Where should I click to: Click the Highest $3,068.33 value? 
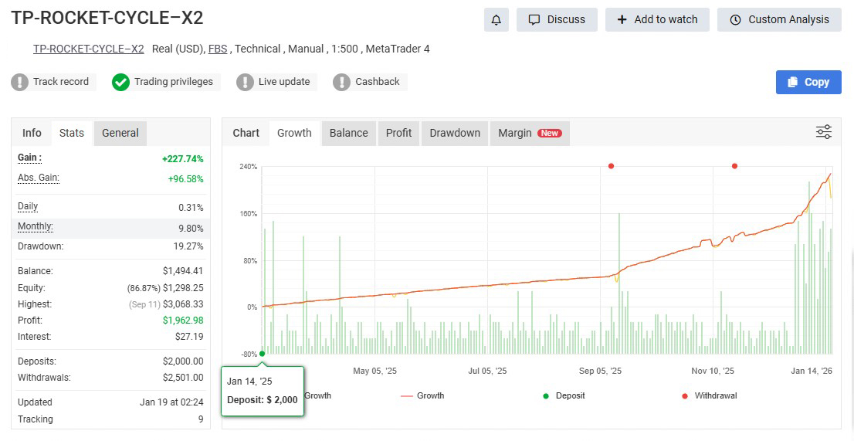click(x=183, y=304)
